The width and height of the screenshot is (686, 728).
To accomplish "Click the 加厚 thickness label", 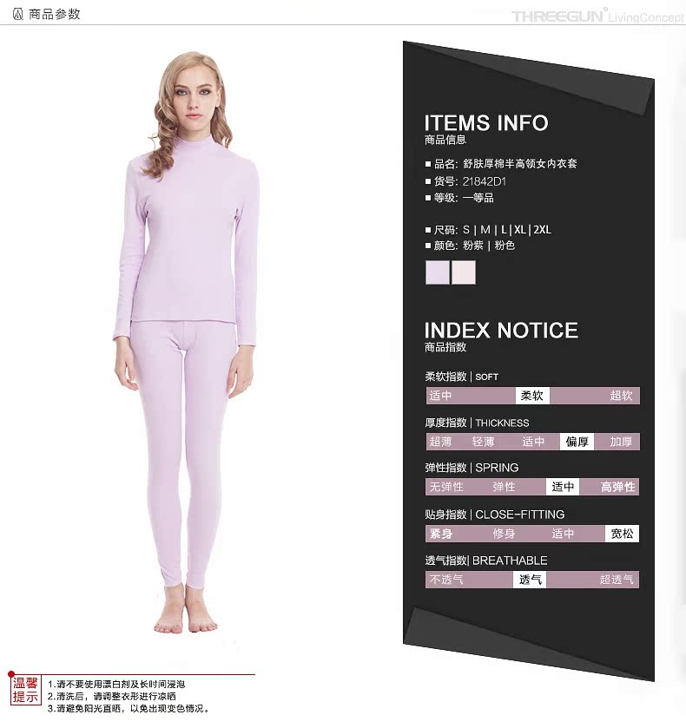I will pyautogui.click(x=621, y=442).
